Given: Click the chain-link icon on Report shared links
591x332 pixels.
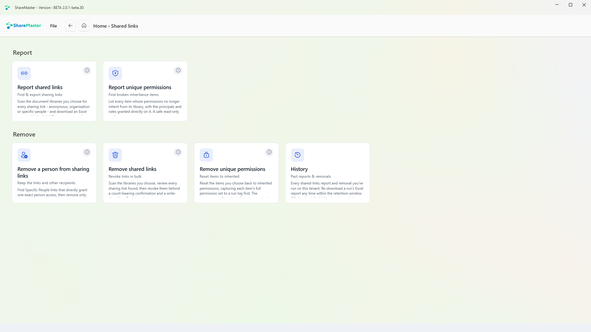Looking at the screenshot, I should click(x=24, y=73).
